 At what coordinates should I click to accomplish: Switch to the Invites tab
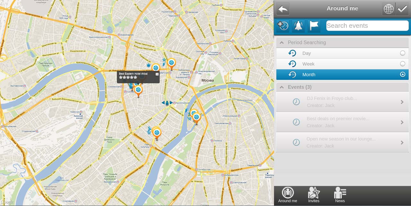[x=314, y=195]
